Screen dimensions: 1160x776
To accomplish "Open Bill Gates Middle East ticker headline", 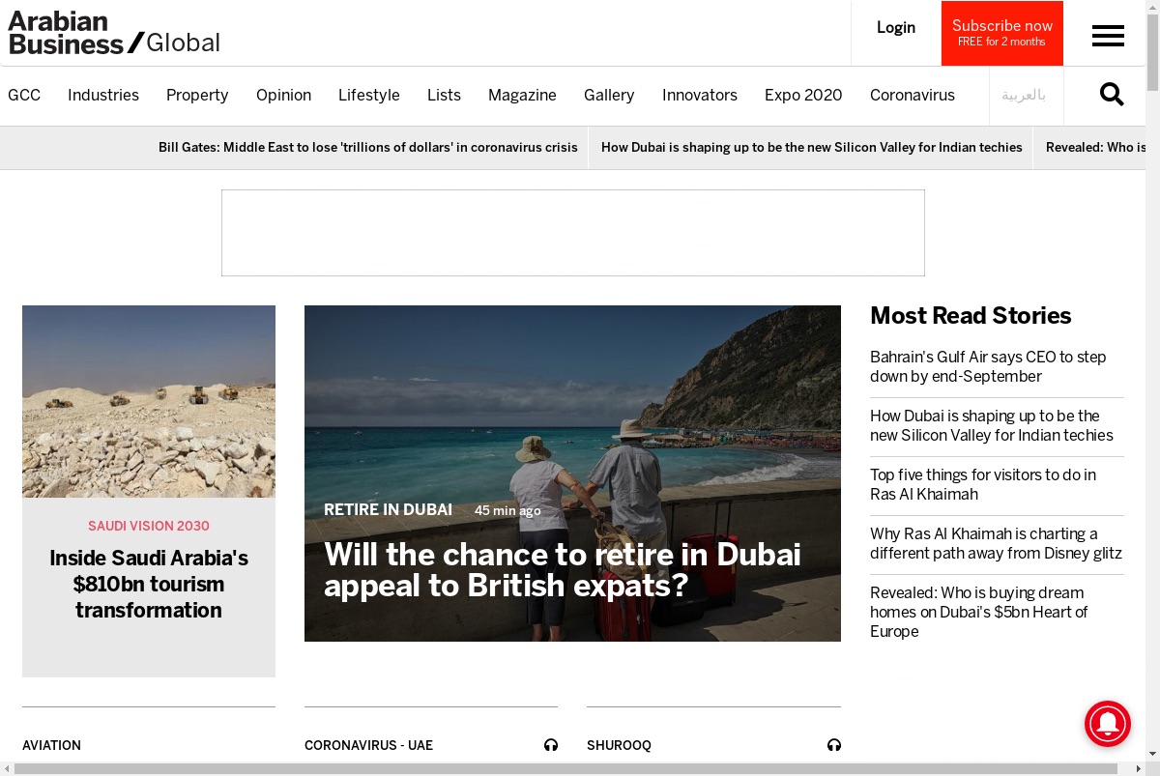I will point(368,147).
